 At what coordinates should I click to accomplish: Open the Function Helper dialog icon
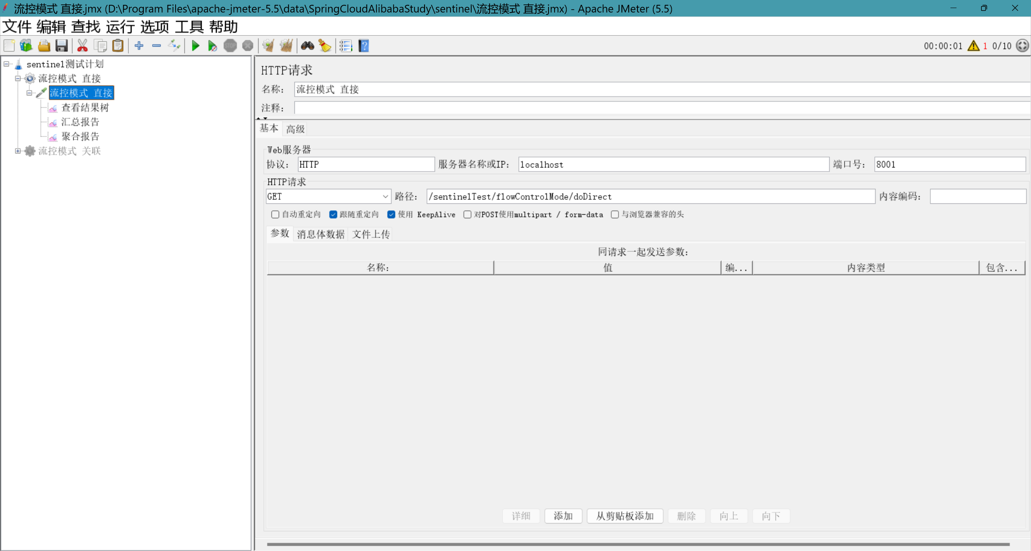[345, 46]
